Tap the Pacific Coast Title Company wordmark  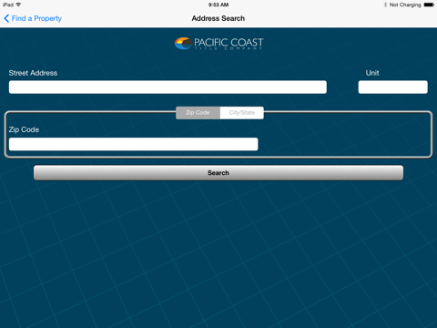[x=229, y=44]
